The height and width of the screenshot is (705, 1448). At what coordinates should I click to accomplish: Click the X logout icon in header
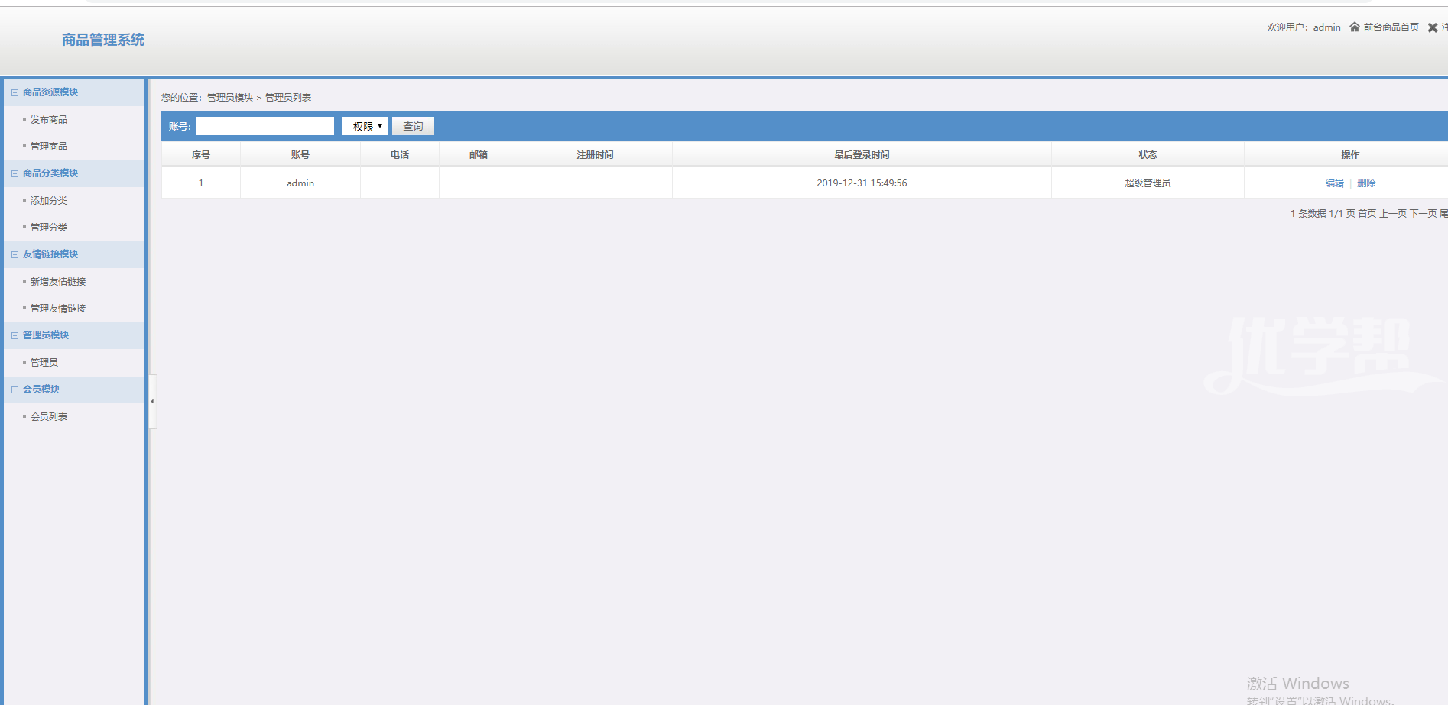tap(1433, 27)
